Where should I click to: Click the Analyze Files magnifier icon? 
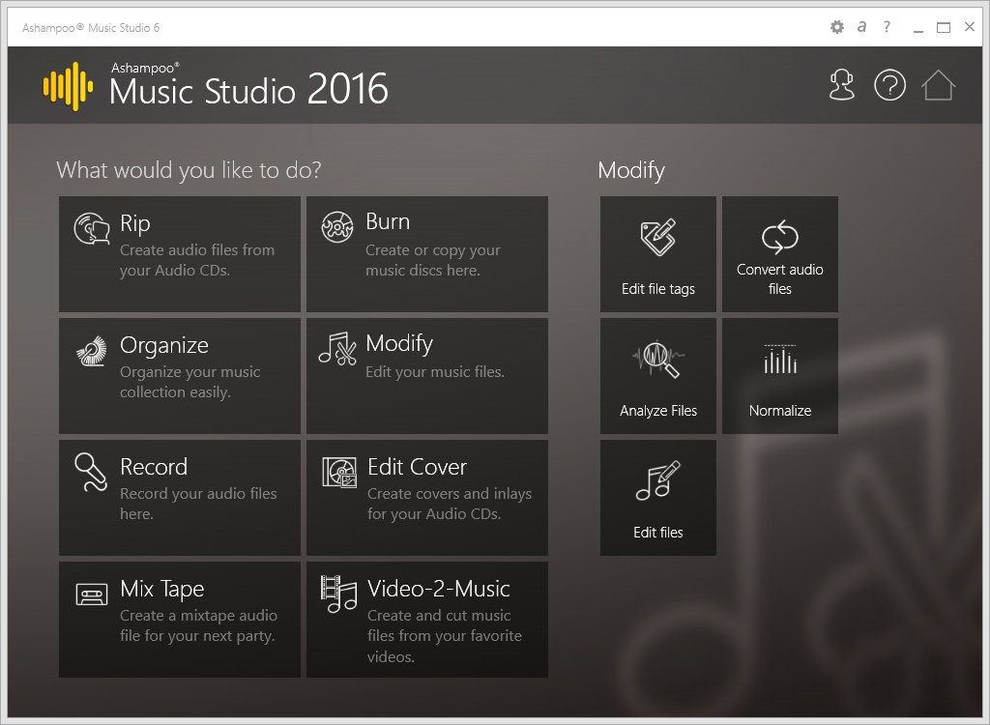(657, 360)
